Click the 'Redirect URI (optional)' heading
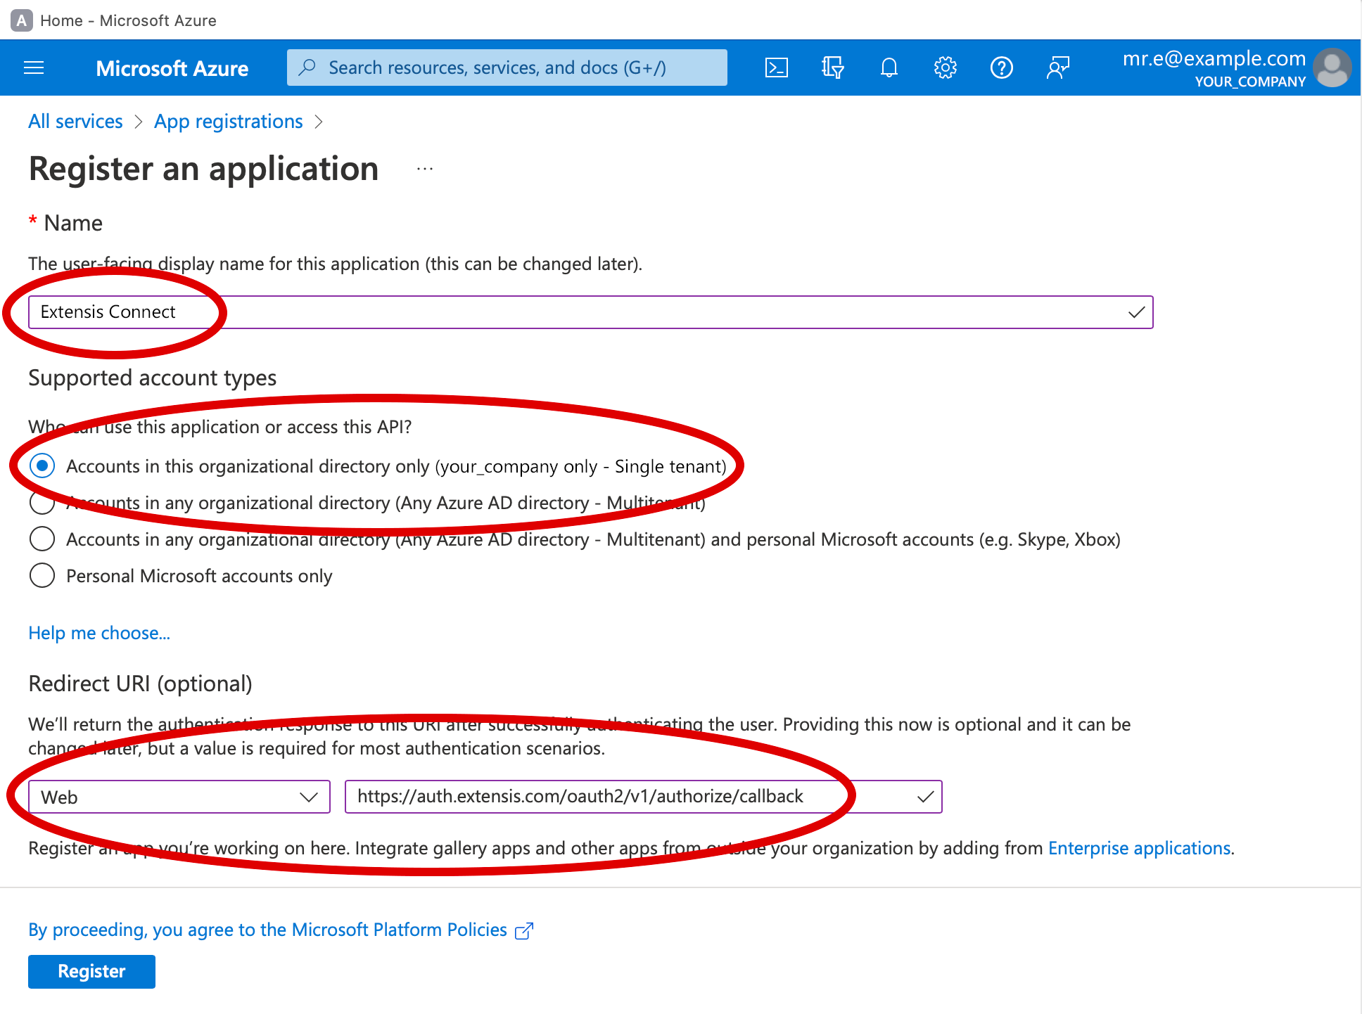 tap(141, 684)
